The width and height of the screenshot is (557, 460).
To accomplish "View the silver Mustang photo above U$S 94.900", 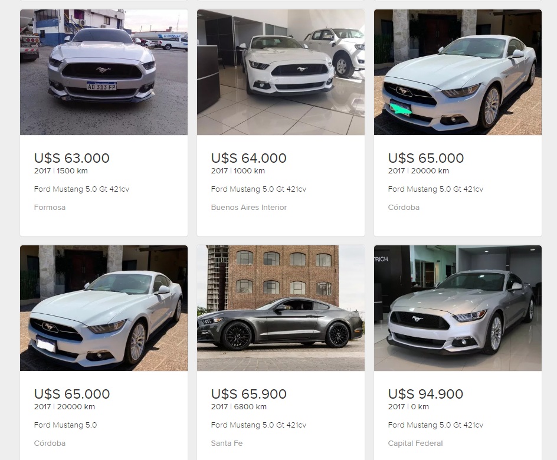I will click(x=457, y=308).
